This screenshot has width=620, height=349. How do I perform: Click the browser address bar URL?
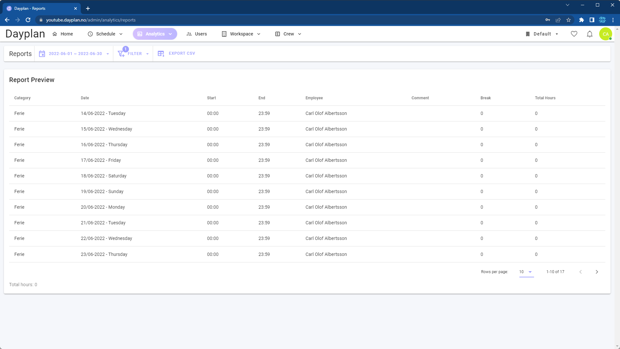91,20
